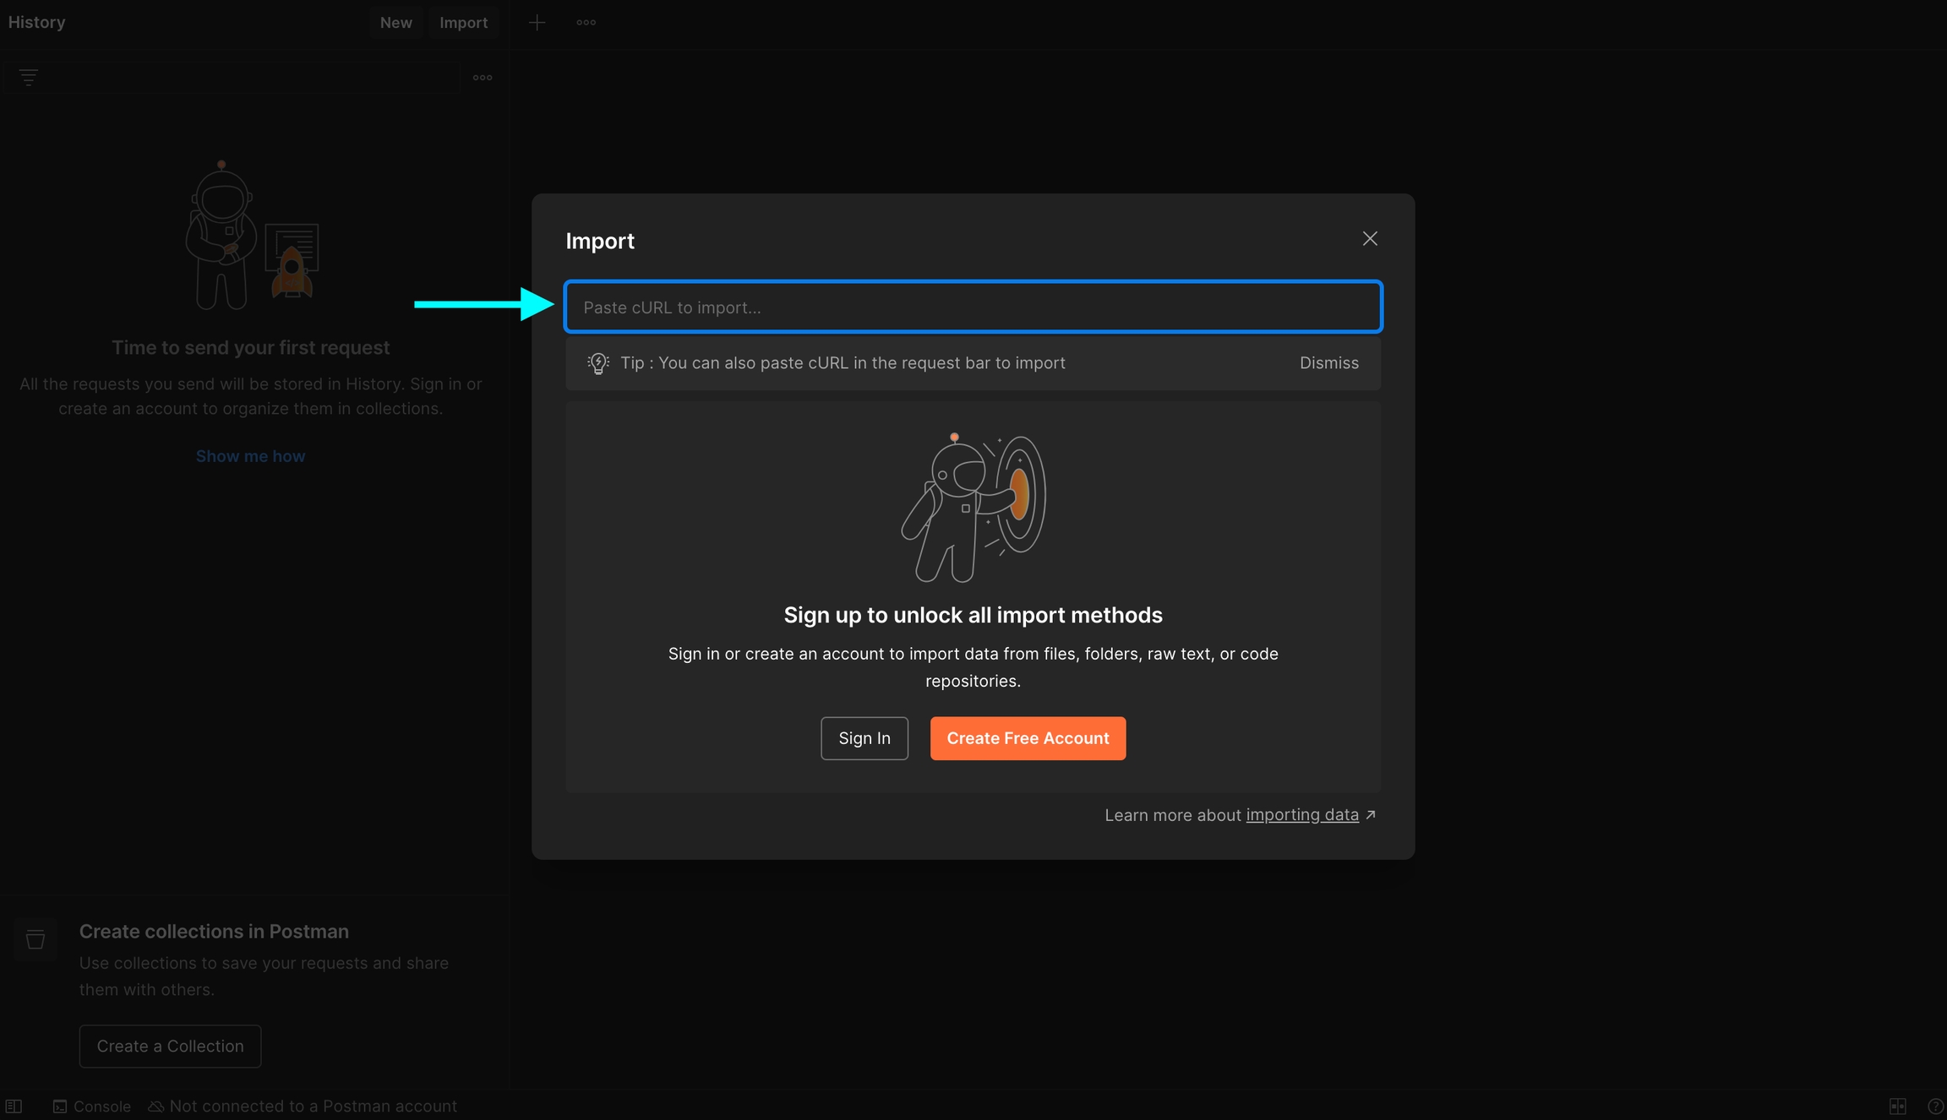1947x1120 pixels.
Task: Click the lightbulb tip icon
Action: click(598, 363)
